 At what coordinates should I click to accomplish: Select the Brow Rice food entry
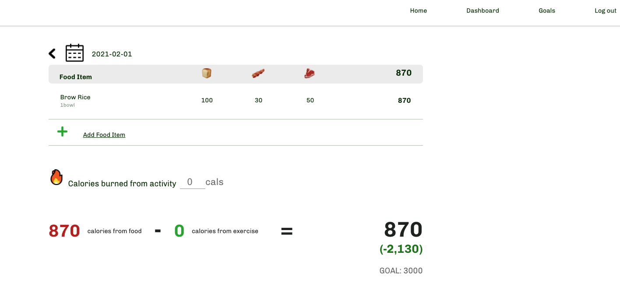coord(75,97)
